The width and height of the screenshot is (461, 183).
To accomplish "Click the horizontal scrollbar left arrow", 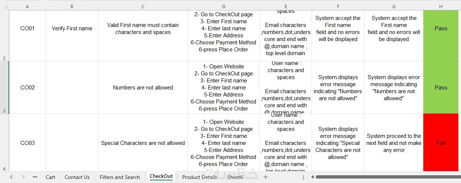I will pyautogui.click(x=312, y=177).
